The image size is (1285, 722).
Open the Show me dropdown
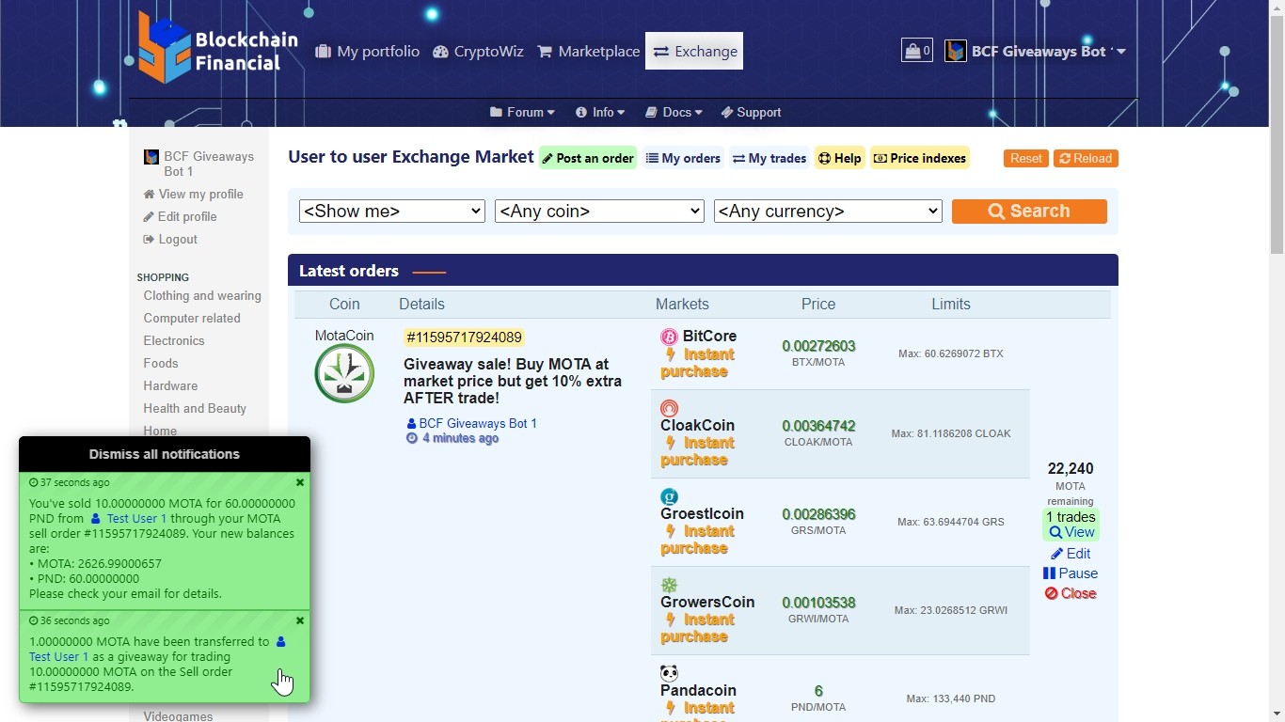tap(391, 212)
